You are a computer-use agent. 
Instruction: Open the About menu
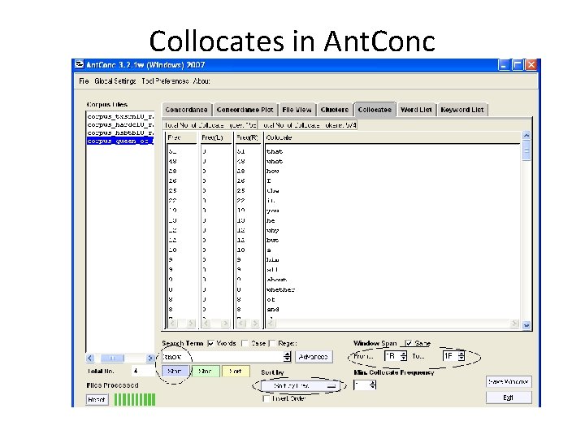(201, 81)
